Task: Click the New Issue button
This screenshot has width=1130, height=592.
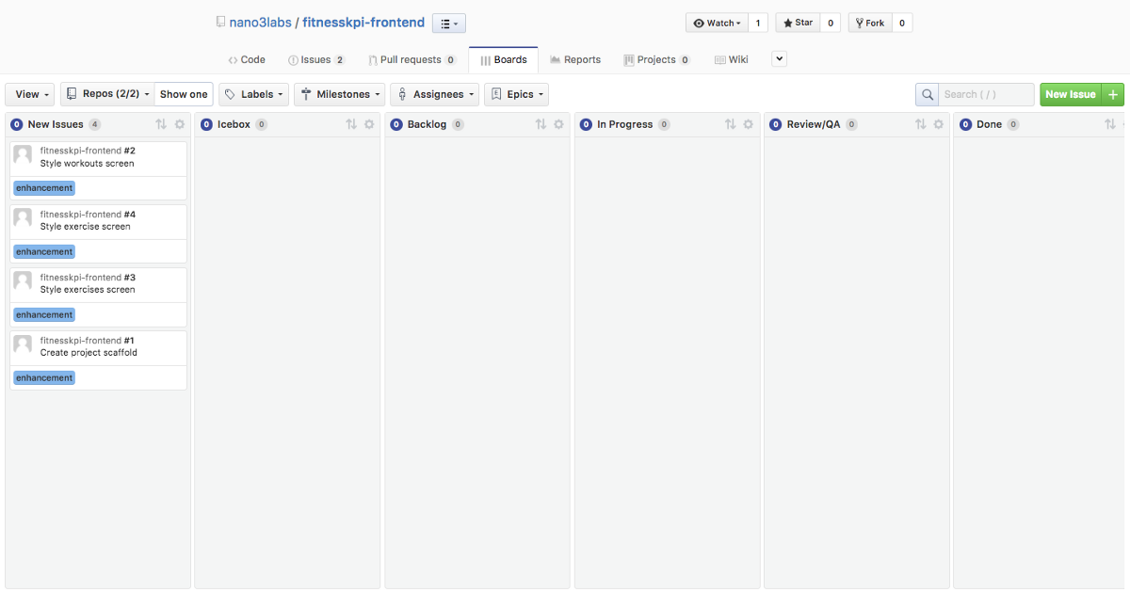Action: (x=1070, y=94)
